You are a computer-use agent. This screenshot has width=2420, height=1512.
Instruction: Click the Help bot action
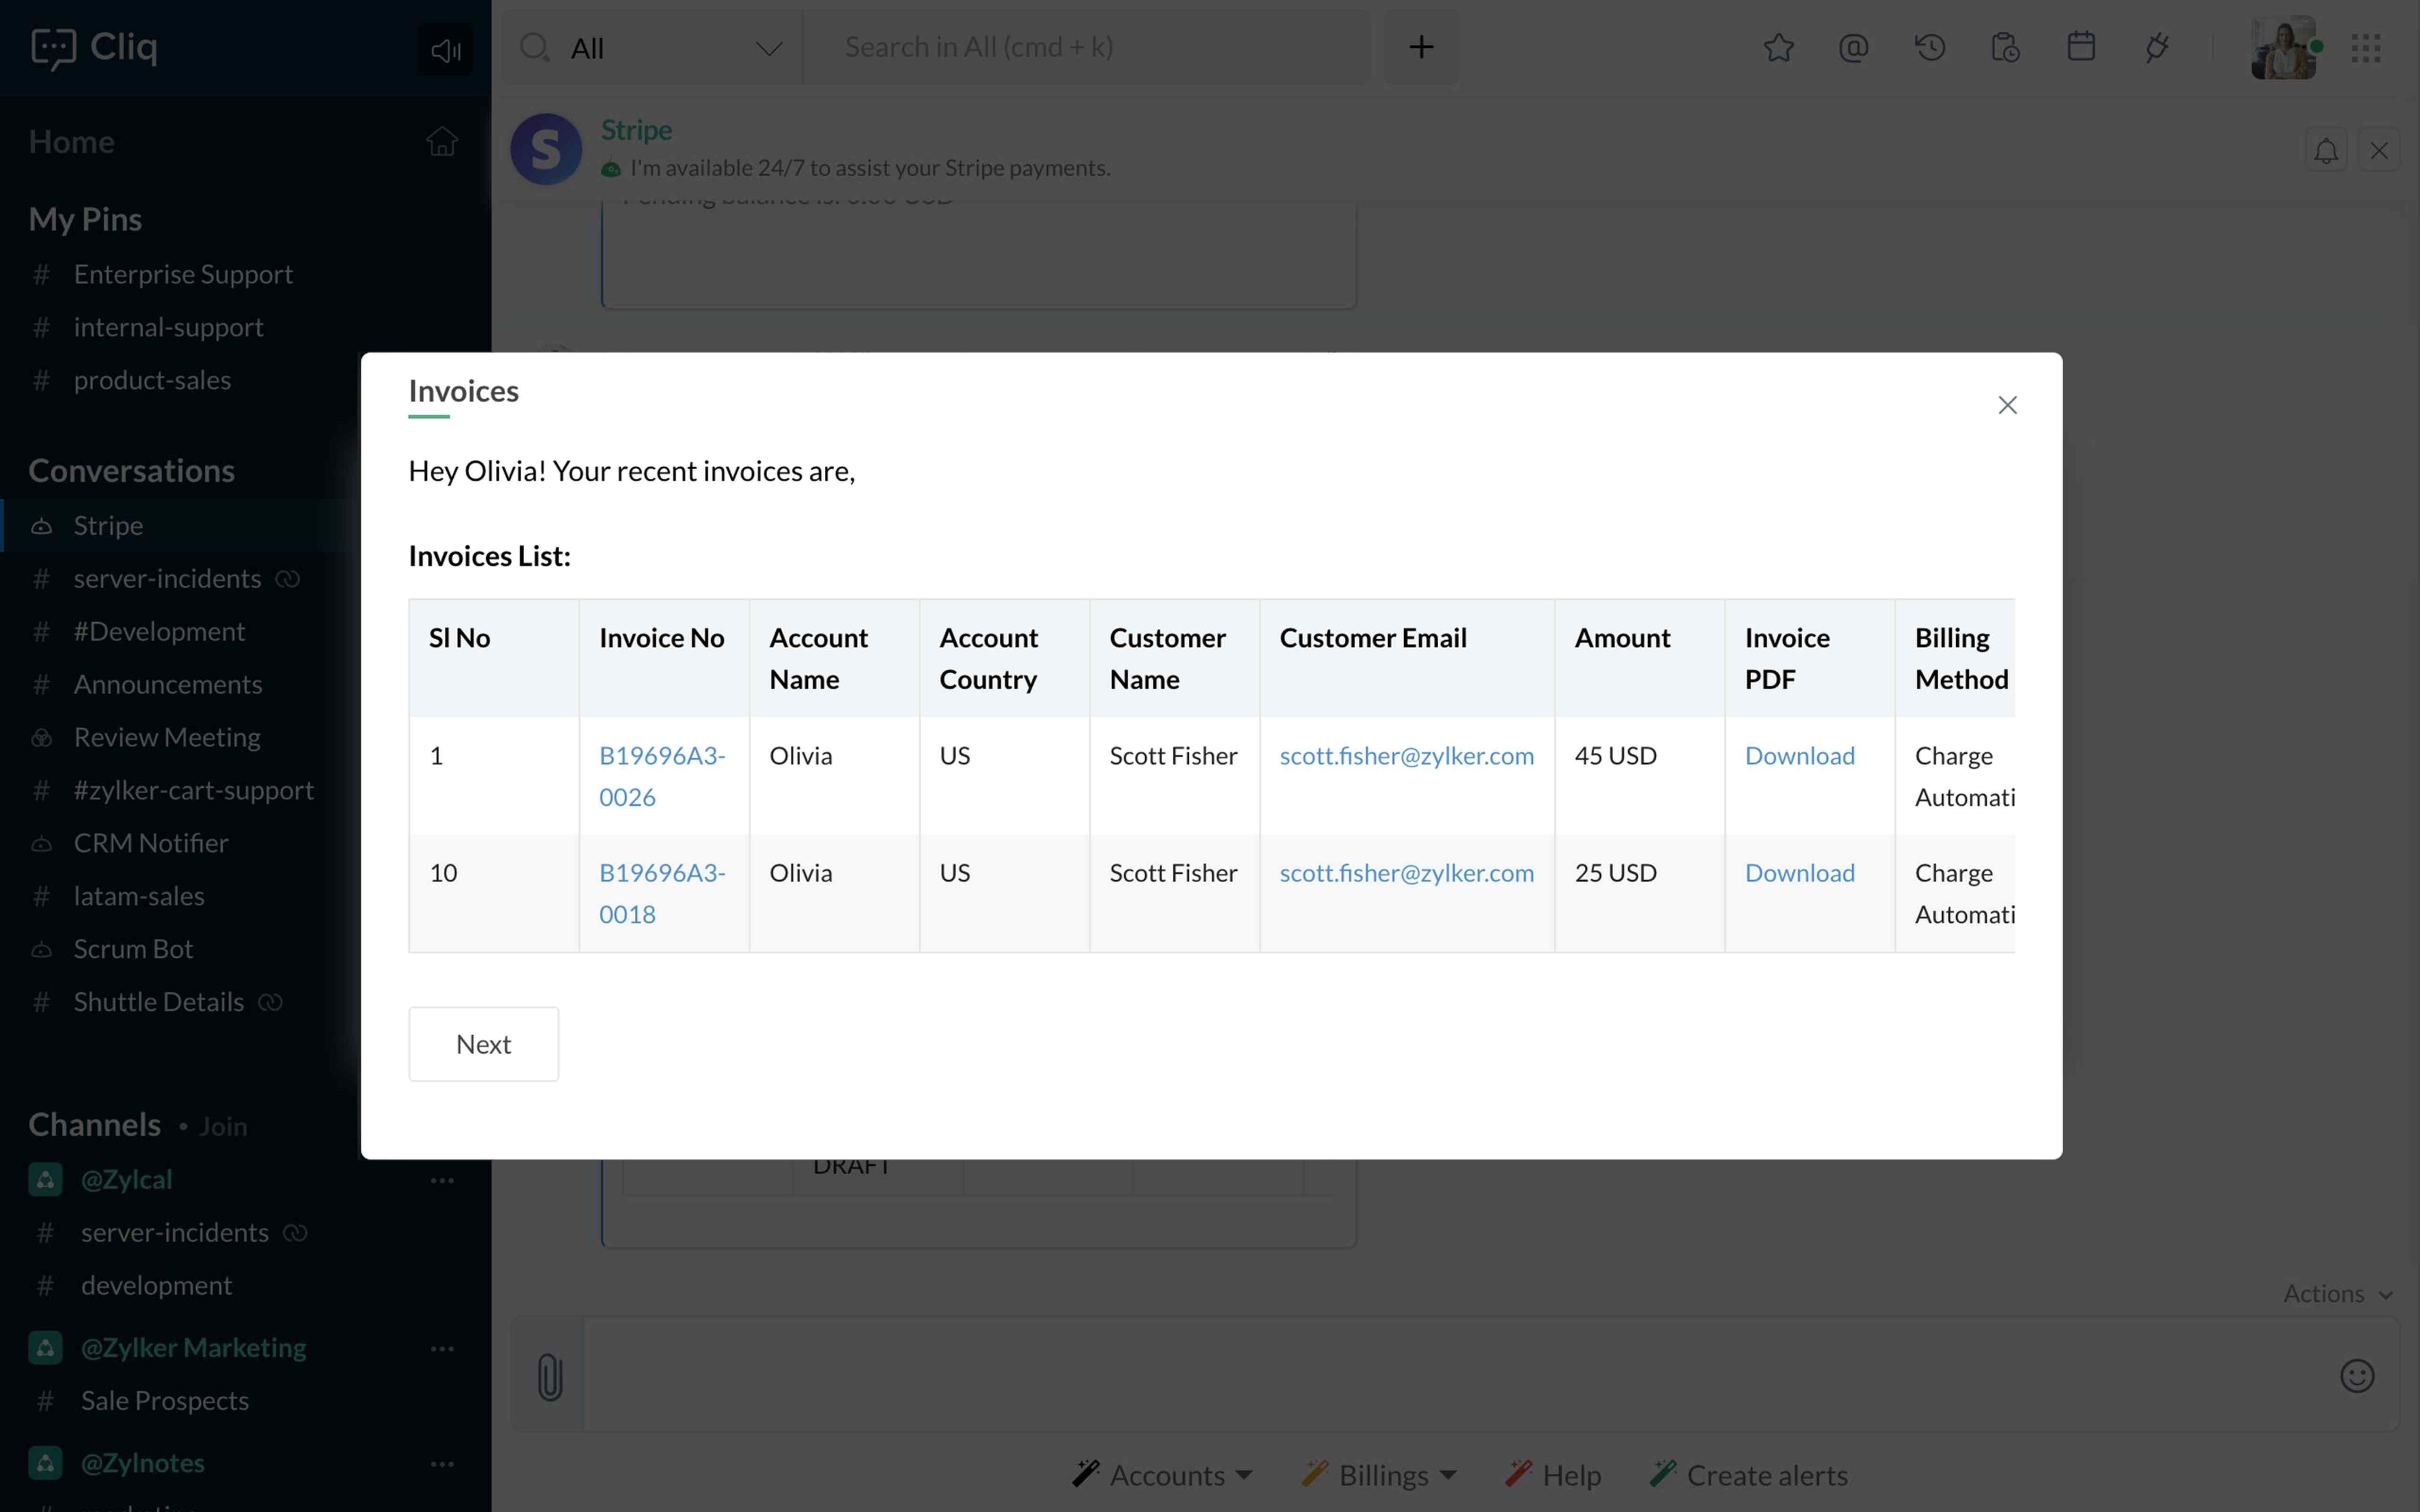[x=1554, y=1475]
